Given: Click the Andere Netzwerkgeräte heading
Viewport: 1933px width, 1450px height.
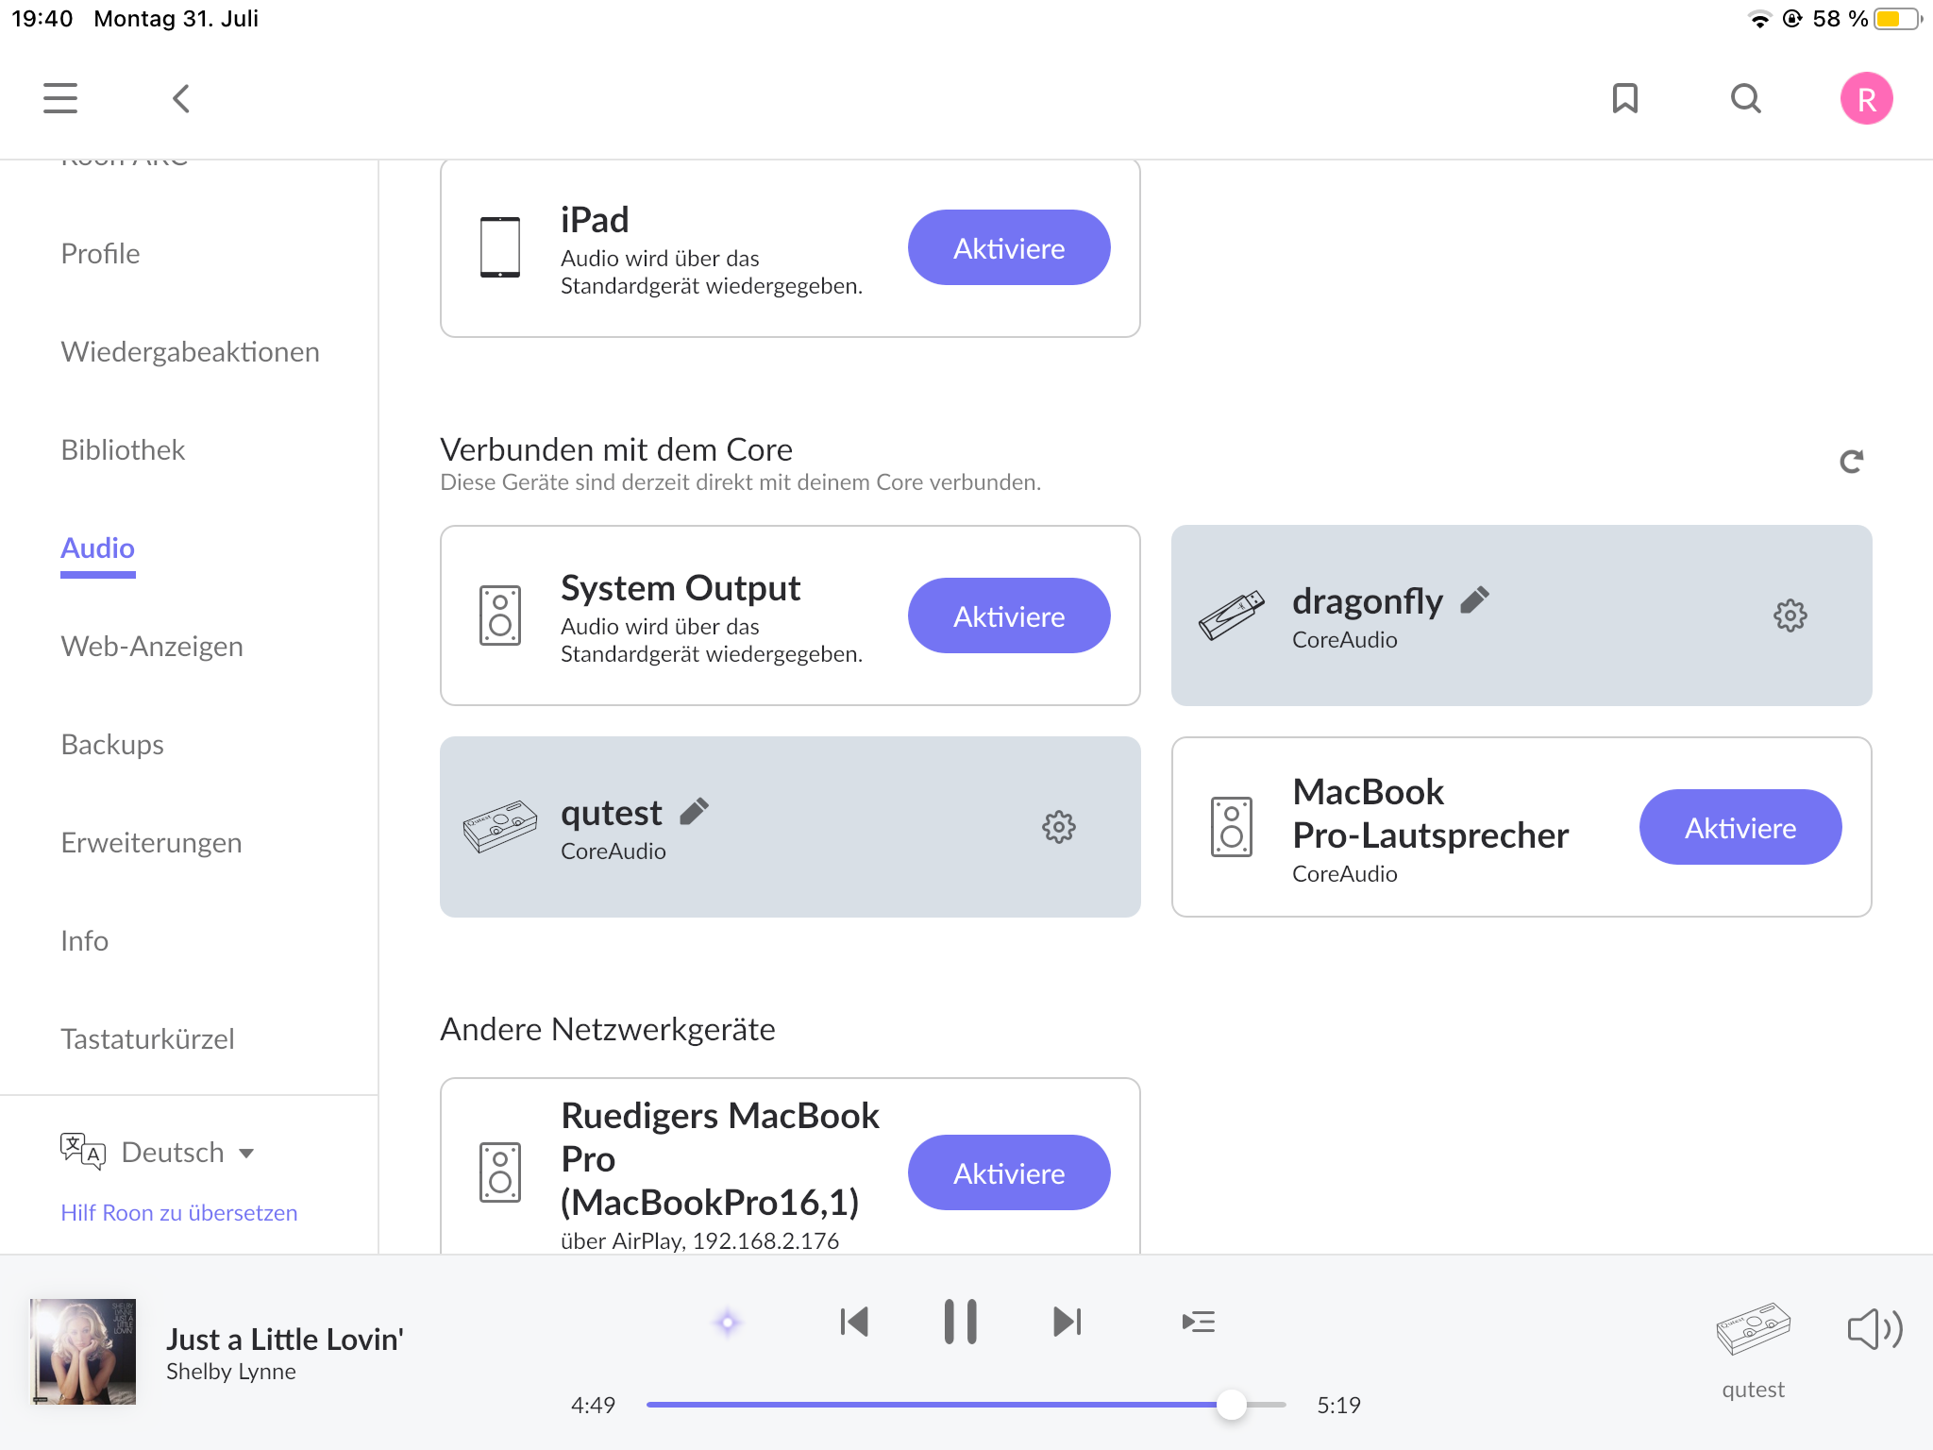Looking at the screenshot, I should tap(608, 1029).
